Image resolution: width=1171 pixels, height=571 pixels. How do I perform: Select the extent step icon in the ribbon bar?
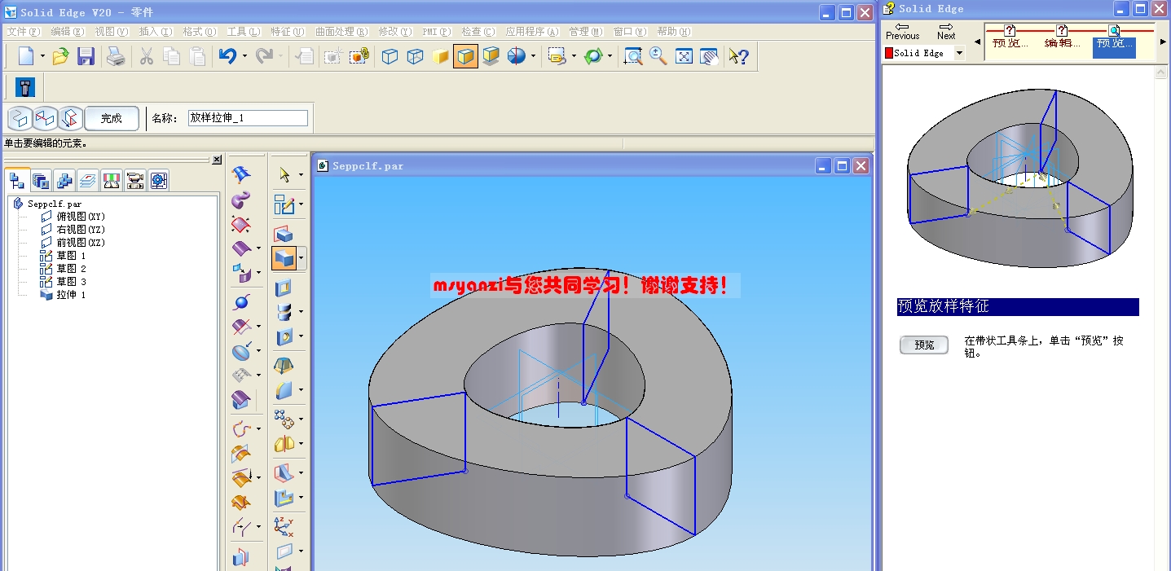tap(70, 118)
